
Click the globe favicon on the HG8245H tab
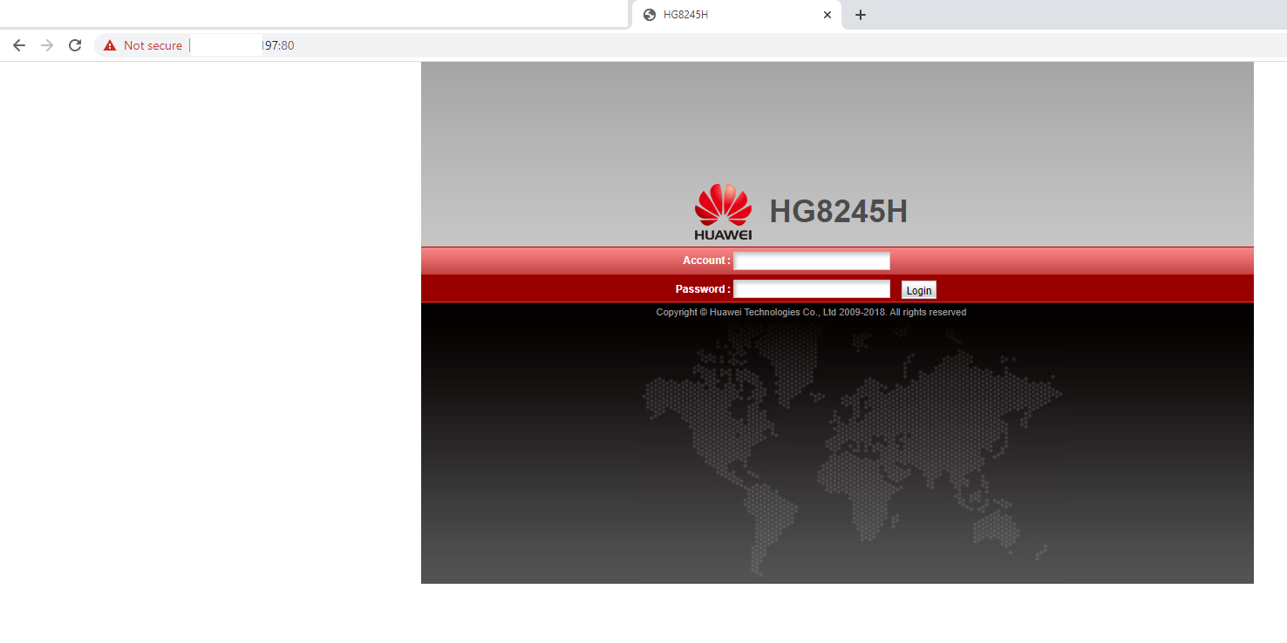pos(650,15)
